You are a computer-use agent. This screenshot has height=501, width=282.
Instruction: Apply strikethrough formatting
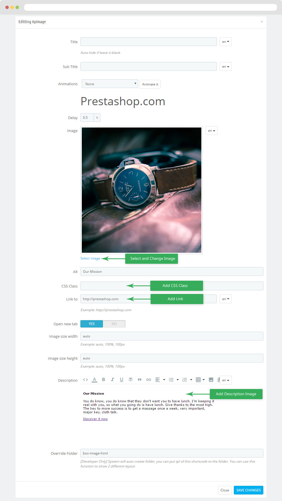(x=131, y=380)
